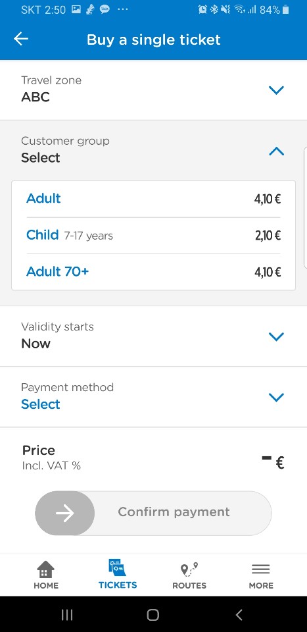The width and height of the screenshot is (307, 632).
Task: Expand the Validity starts dropdown
Action: pyautogui.click(x=153, y=336)
